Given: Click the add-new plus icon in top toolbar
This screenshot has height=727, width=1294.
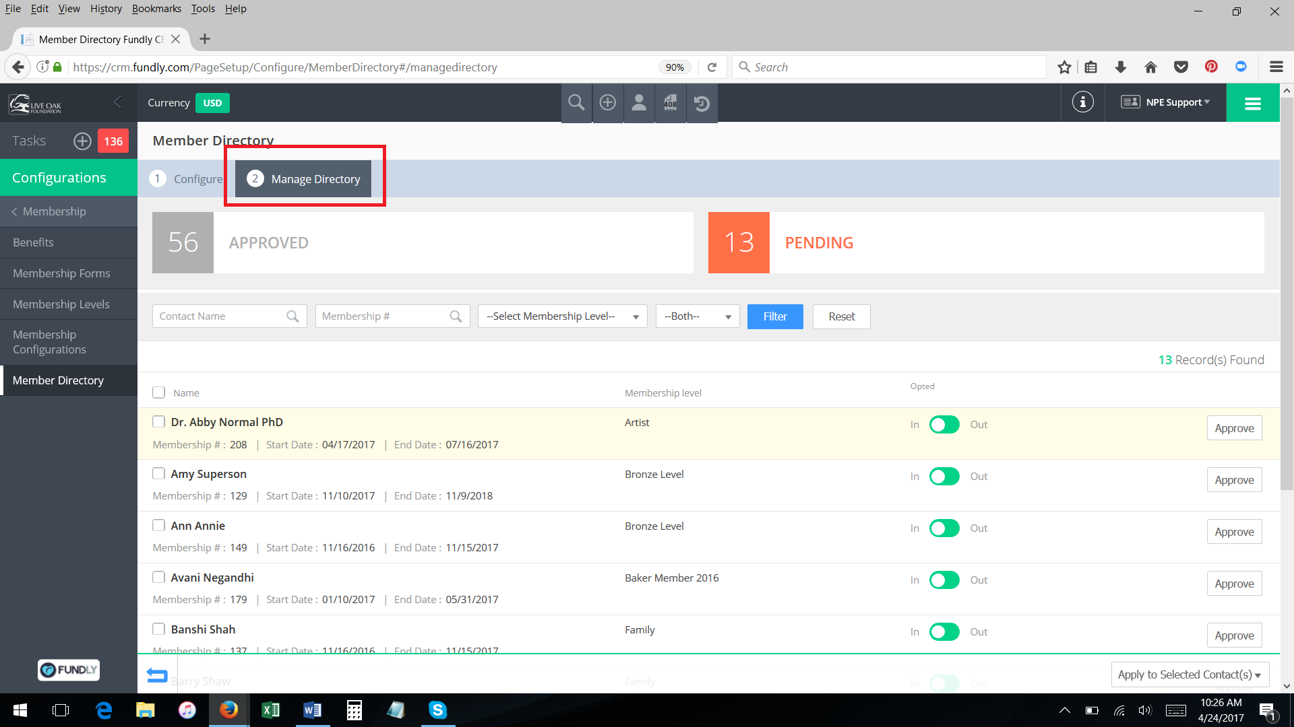Looking at the screenshot, I should 608,103.
